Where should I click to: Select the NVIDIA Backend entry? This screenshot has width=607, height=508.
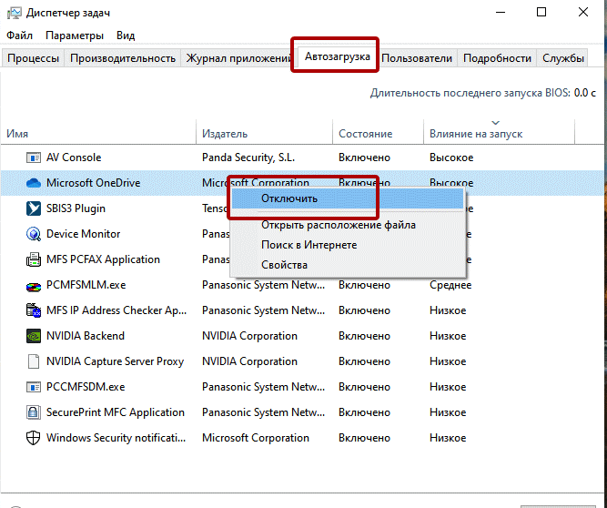point(86,336)
